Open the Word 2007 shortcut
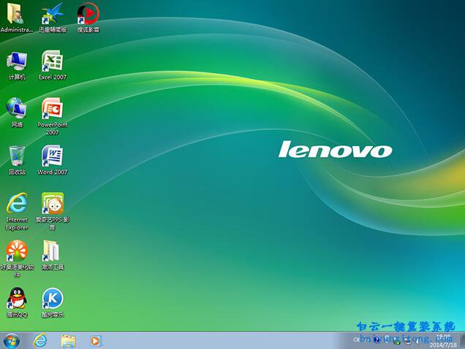Image resolution: width=465 pixels, height=349 pixels. tap(52, 156)
